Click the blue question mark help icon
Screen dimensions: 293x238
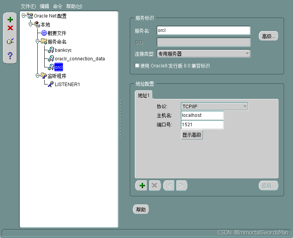coord(10,55)
